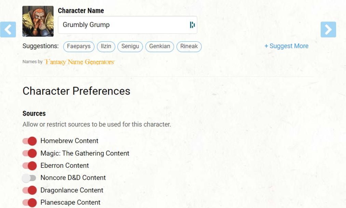Pick the Faeparys name suggestion
Image resolution: width=346 pixels, height=208 pixels.
79,46
